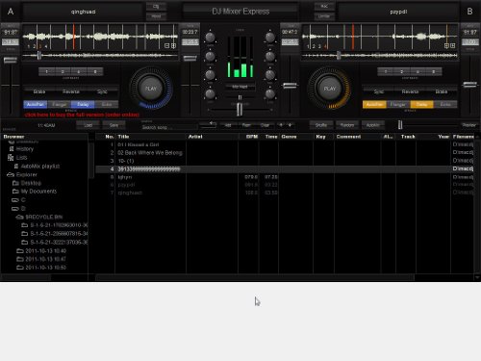
Task: Select My Documents folder in Browser
Action: pyautogui.click(x=38, y=192)
